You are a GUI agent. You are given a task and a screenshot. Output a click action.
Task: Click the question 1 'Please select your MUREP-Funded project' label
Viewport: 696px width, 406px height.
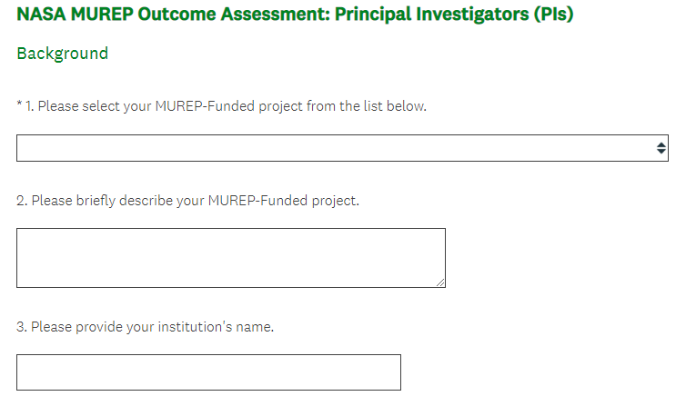(226, 106)
